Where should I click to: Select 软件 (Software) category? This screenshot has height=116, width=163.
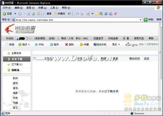pyautogui.click(x=15, y=78)
